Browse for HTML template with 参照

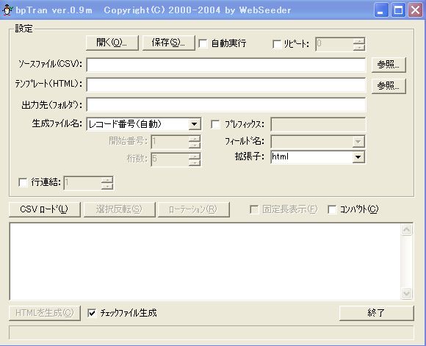click(x=389, y=86)
